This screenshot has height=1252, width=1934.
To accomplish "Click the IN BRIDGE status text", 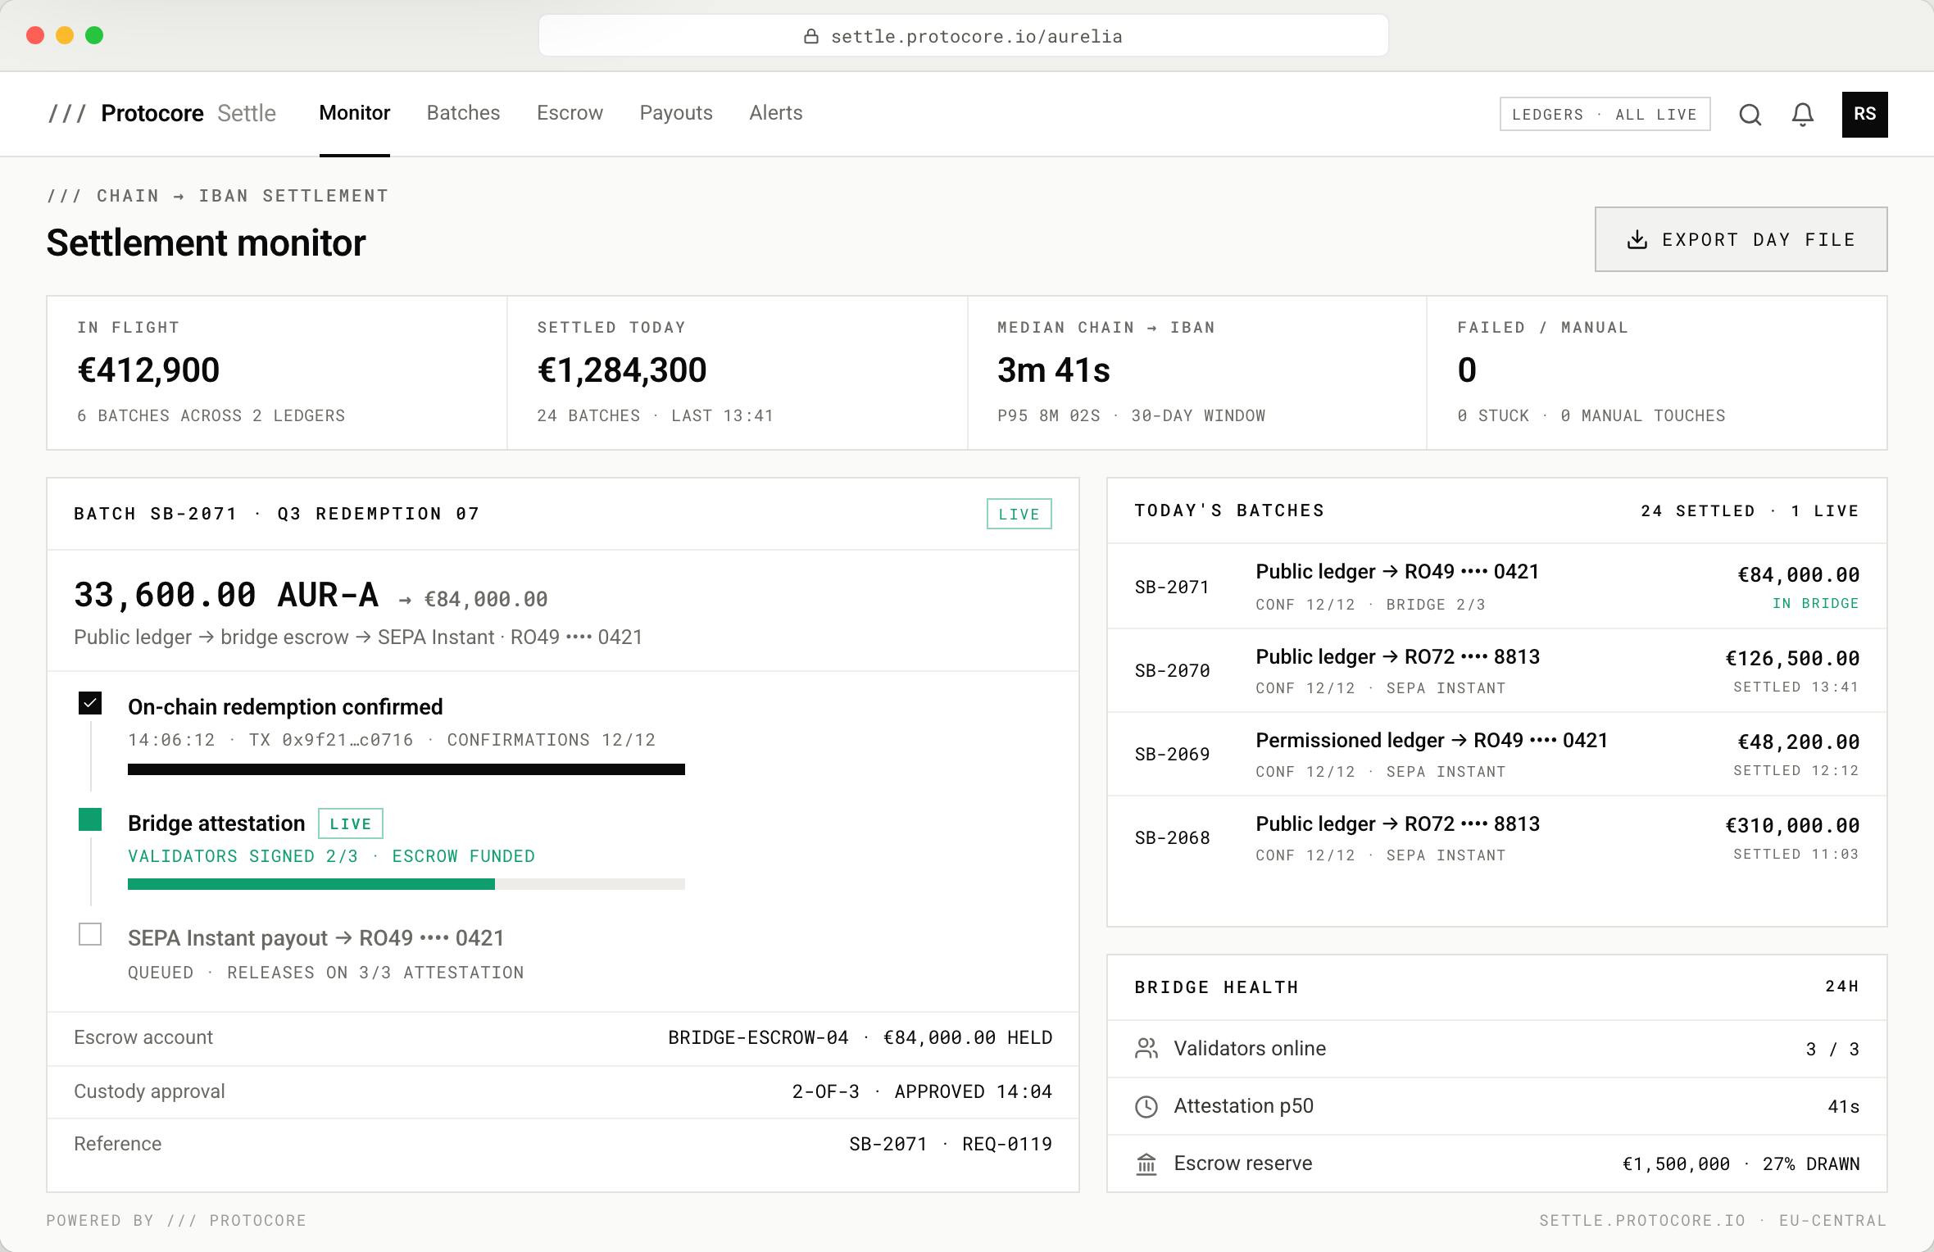I will click(x=1815, y=603).
